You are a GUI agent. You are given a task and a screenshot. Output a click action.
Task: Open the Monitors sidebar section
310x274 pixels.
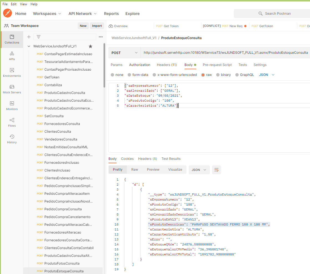(x=12, y=106)
